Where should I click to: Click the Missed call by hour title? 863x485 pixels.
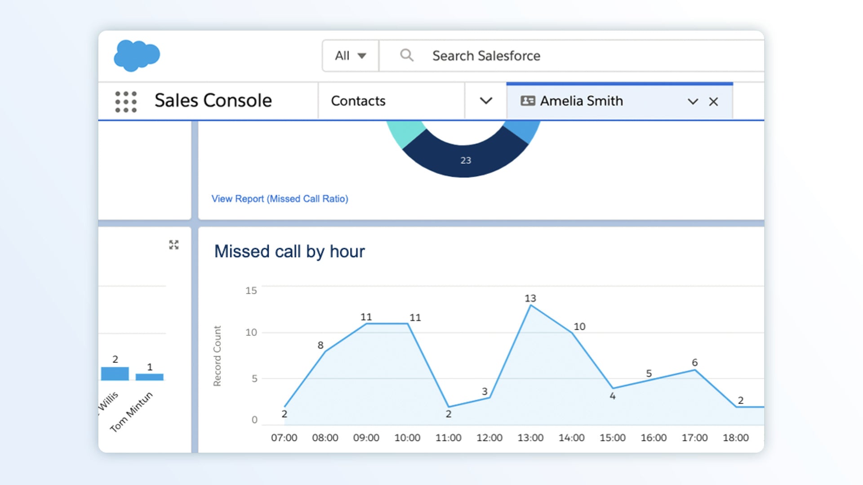click(x=289, y=251)
